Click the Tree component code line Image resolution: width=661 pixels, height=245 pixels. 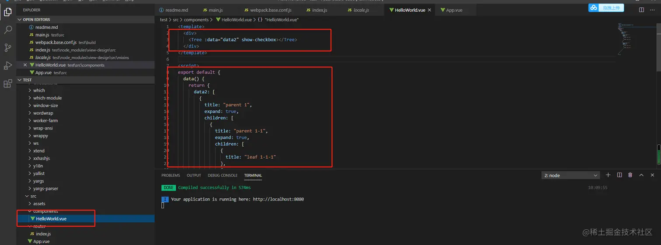243,40
